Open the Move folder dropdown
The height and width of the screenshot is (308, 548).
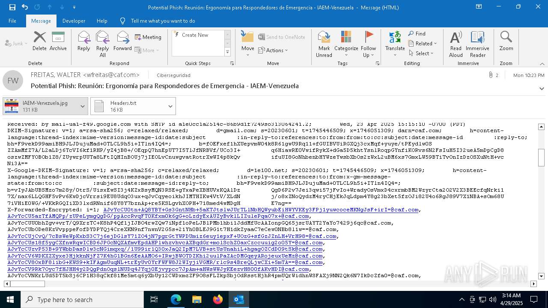[x=247, y=44]
